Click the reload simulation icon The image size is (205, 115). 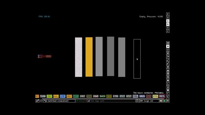41,101
